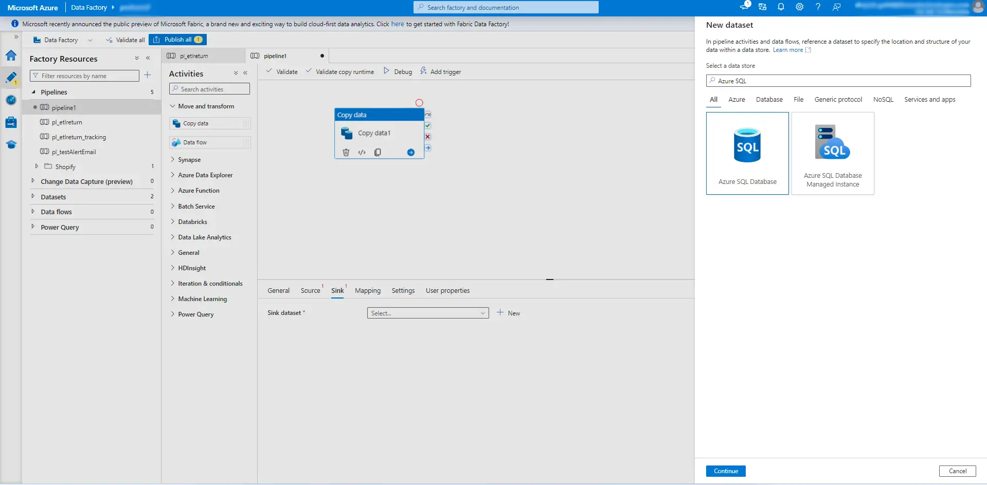
Task: Follow the 'here' link in the Fabric banner
Action: (398, 24)
